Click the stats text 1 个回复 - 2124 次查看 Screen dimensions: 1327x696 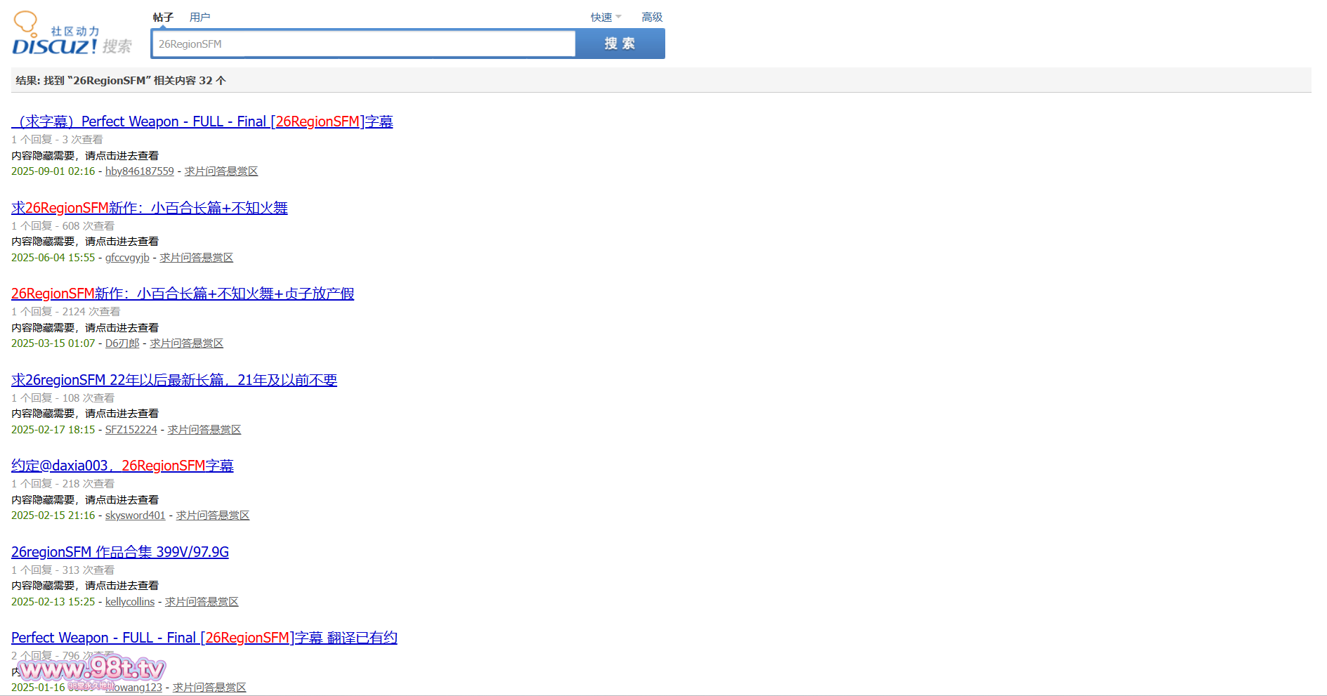pos(65,312)
